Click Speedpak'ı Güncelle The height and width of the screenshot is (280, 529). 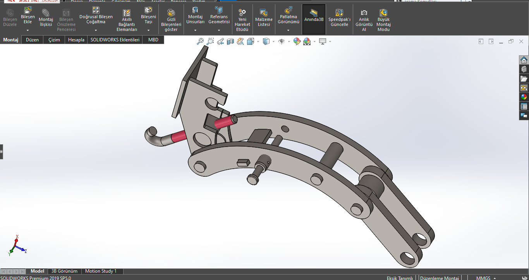pyautogui.click(x=339, y=18)
